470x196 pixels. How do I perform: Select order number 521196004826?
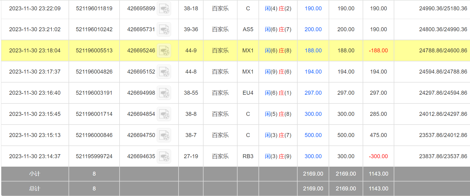click(x=94, y=72)
